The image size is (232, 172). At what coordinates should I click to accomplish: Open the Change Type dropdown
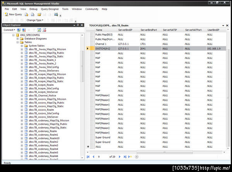point(35,20)
